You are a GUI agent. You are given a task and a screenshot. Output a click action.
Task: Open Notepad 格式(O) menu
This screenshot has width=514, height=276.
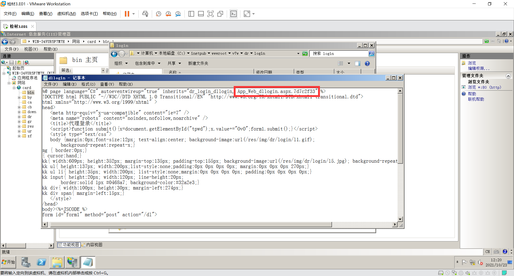click(88, 84)
